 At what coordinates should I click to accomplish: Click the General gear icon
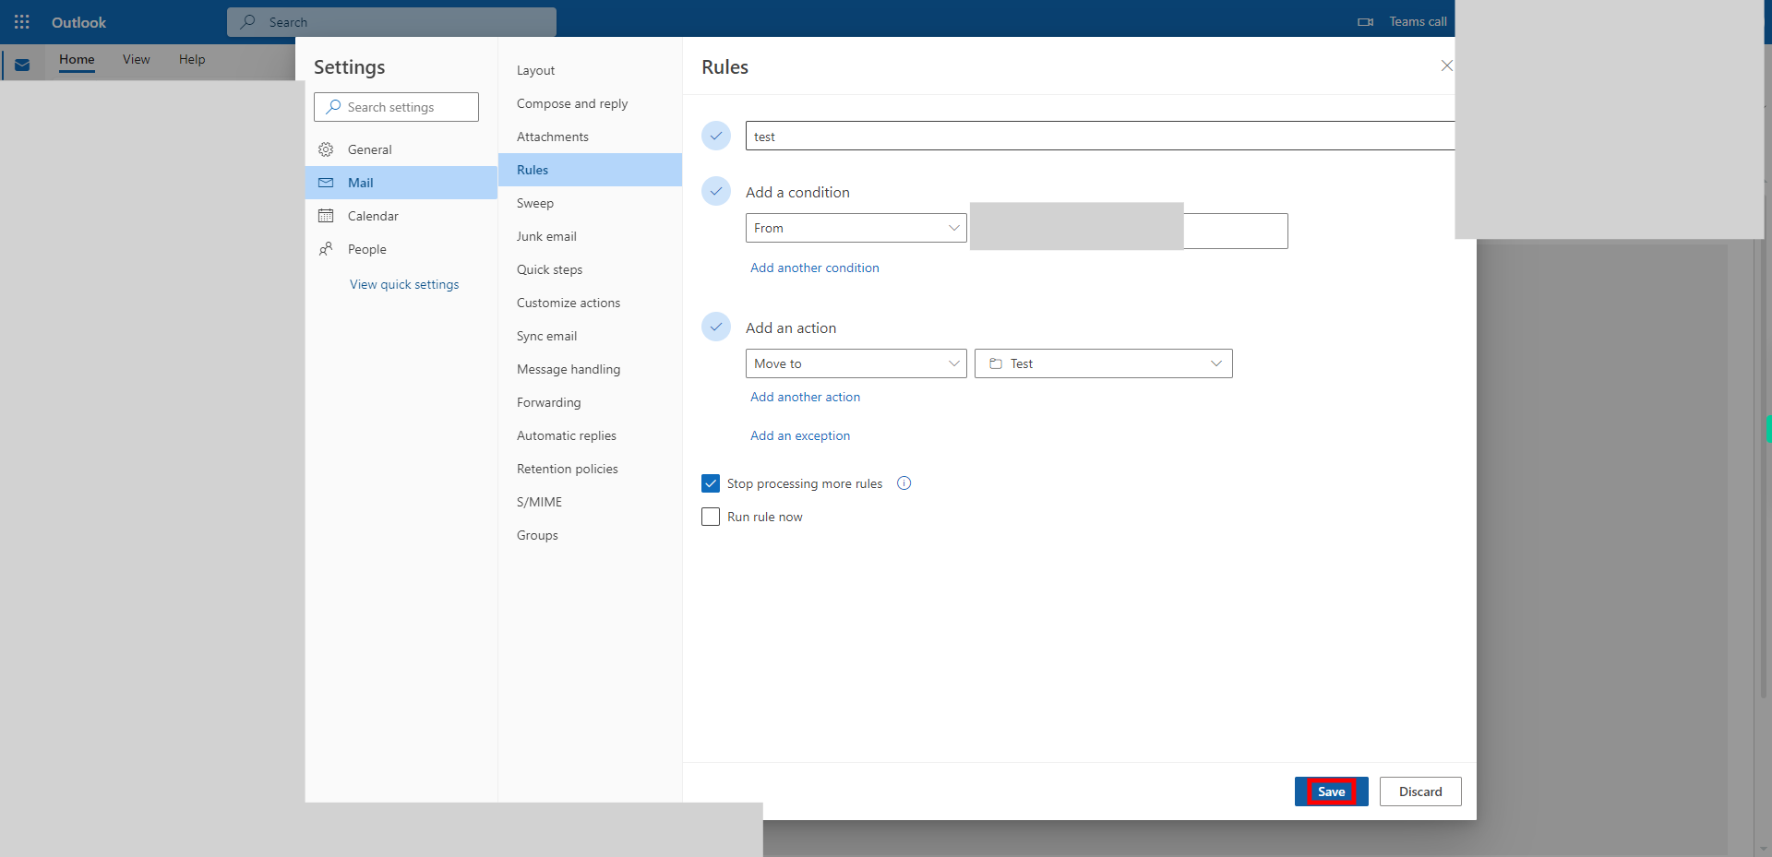(326, 149)
